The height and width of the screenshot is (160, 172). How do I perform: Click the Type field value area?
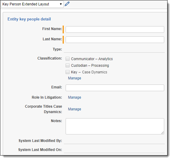pyautogui.click(x=114, y=49)
